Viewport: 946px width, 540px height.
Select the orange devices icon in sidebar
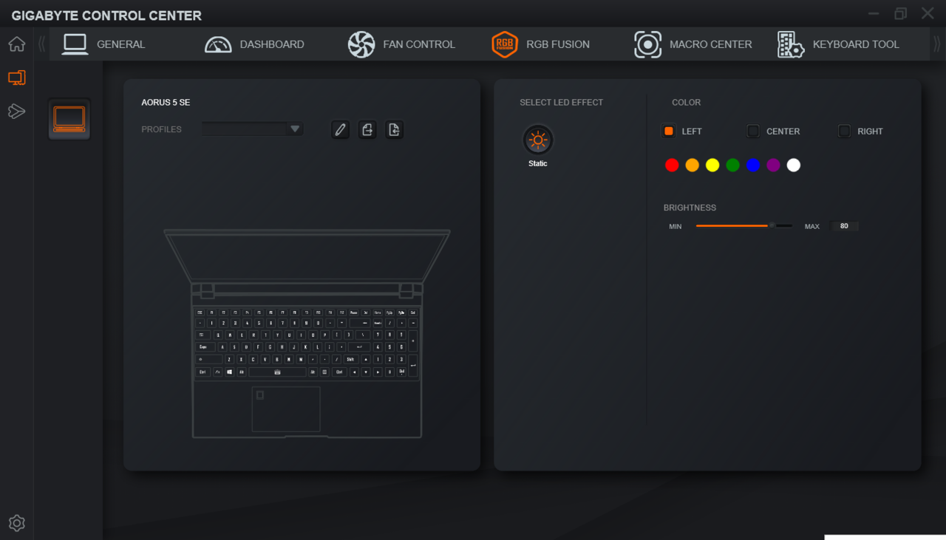(x=16, y=78)
